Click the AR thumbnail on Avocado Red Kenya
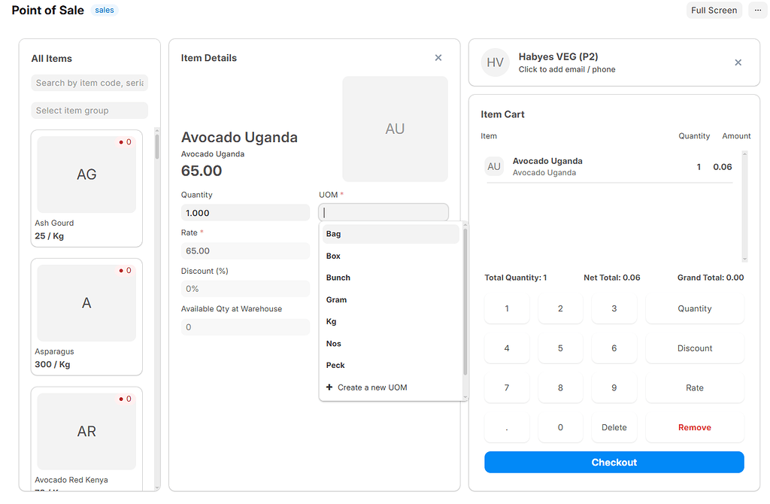 point(86,431)
